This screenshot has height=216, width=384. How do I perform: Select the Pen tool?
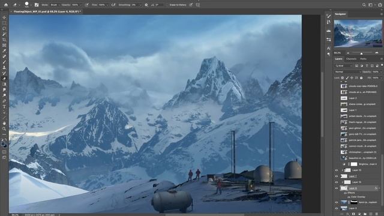click(x=4, y=101)
